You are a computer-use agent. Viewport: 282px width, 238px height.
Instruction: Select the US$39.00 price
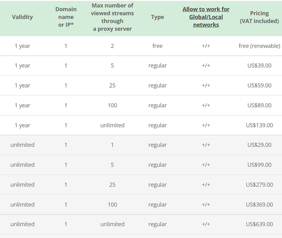259,66
